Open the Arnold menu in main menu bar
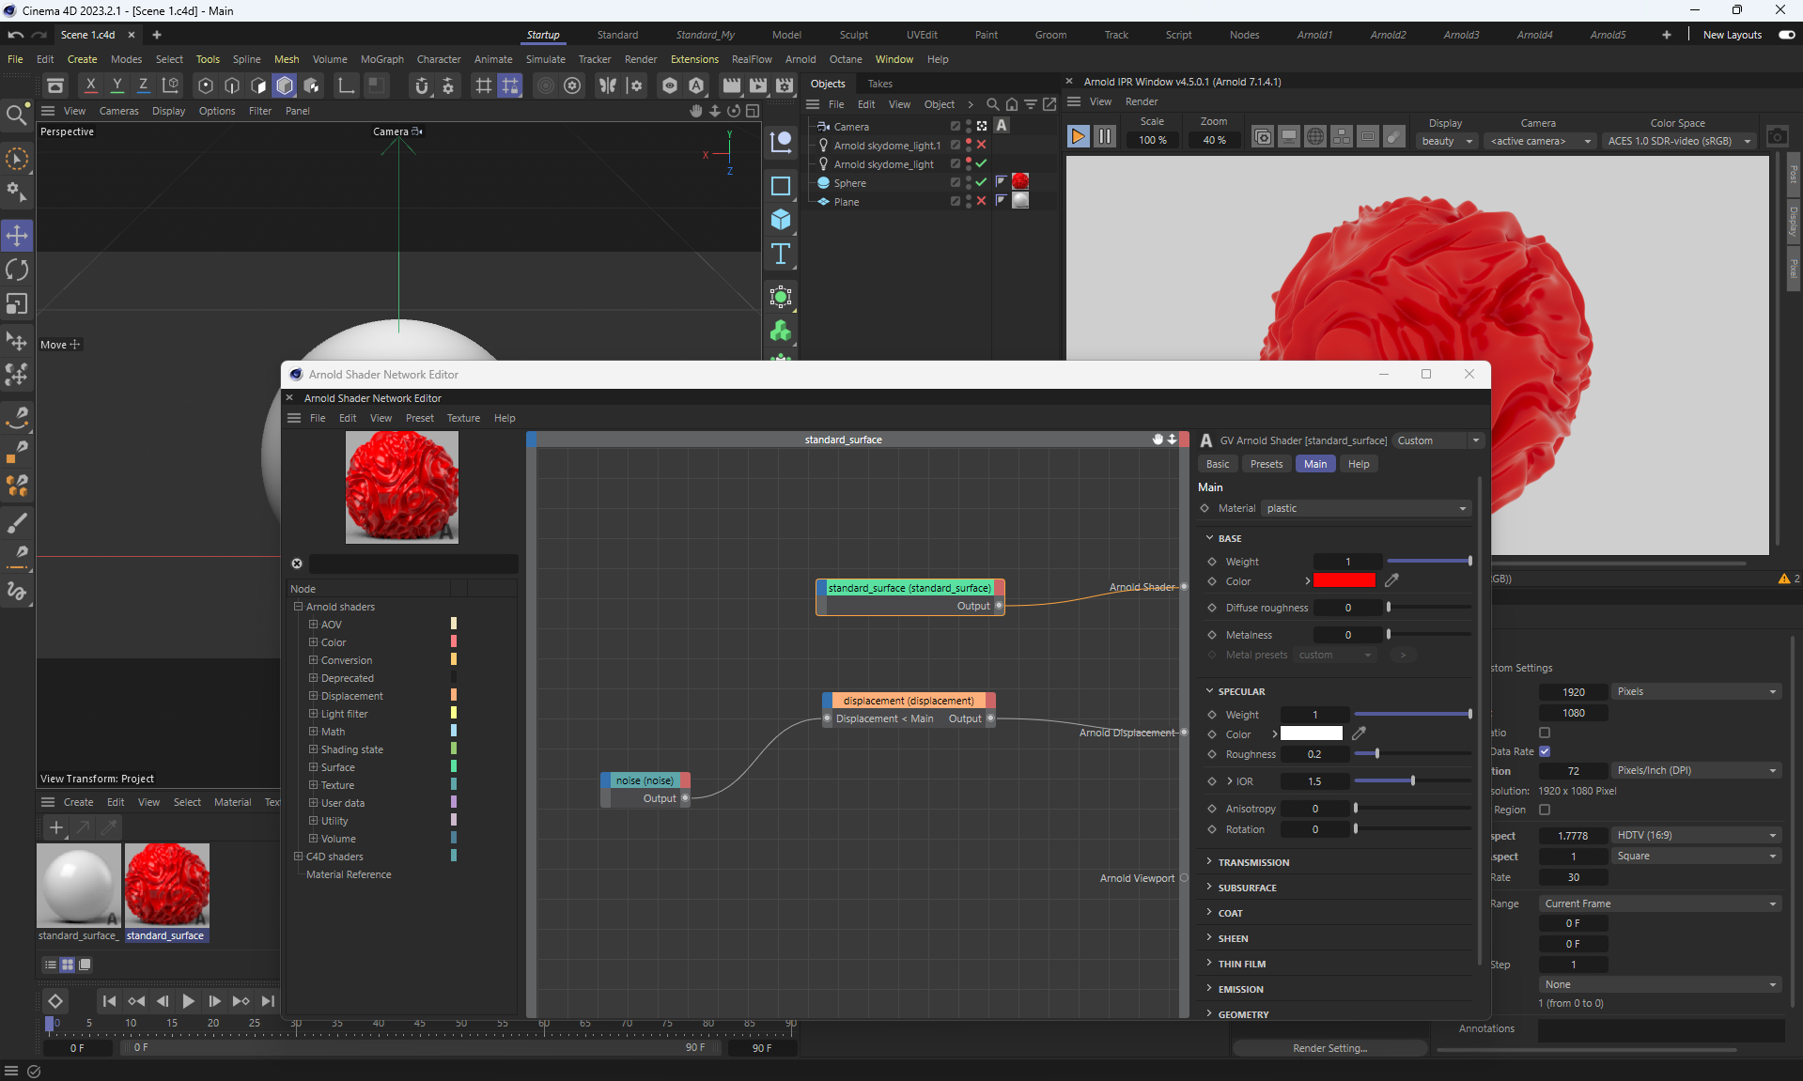The width and height of the screenshot is (1803, 1081). (x=800, y=59)
